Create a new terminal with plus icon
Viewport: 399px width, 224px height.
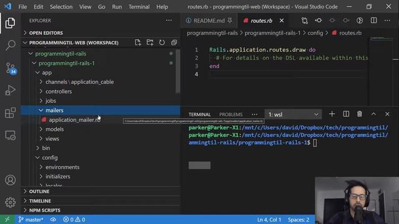[x=332, y=114]
